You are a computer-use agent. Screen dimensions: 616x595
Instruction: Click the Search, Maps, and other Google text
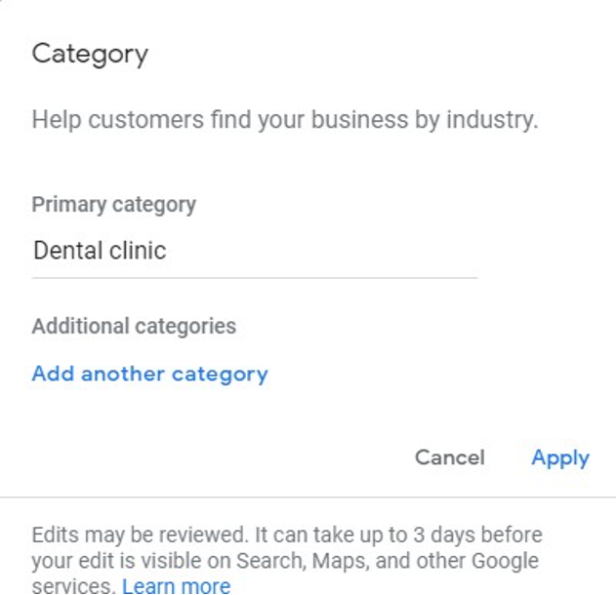click(x=387, y=561)
